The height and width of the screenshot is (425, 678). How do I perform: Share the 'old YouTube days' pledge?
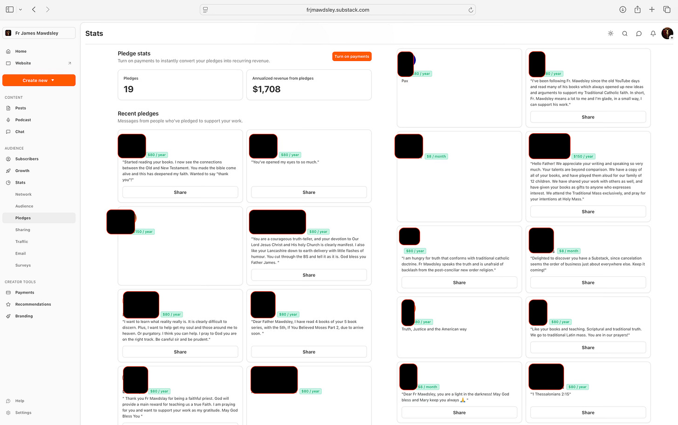pos(588,117)
